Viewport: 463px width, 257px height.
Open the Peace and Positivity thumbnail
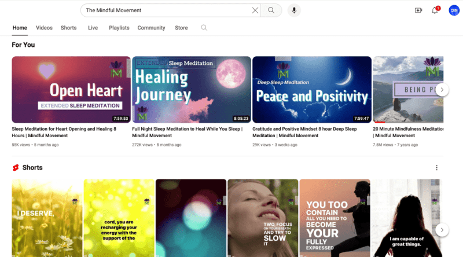pos(312,90)
